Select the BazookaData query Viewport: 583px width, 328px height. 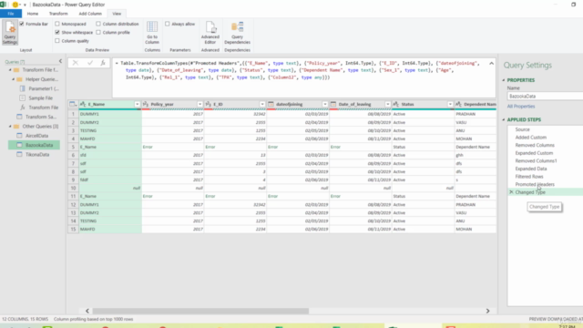34,145
